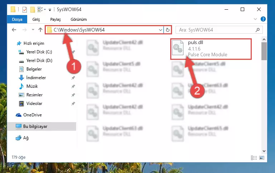Click the Properties icon in the quick access toolbar
This screenshot has width=275, height=173.
[25, 9]
